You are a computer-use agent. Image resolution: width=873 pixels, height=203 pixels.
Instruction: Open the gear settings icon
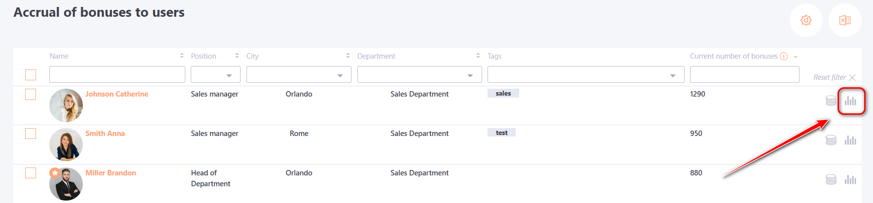point(806,20)
